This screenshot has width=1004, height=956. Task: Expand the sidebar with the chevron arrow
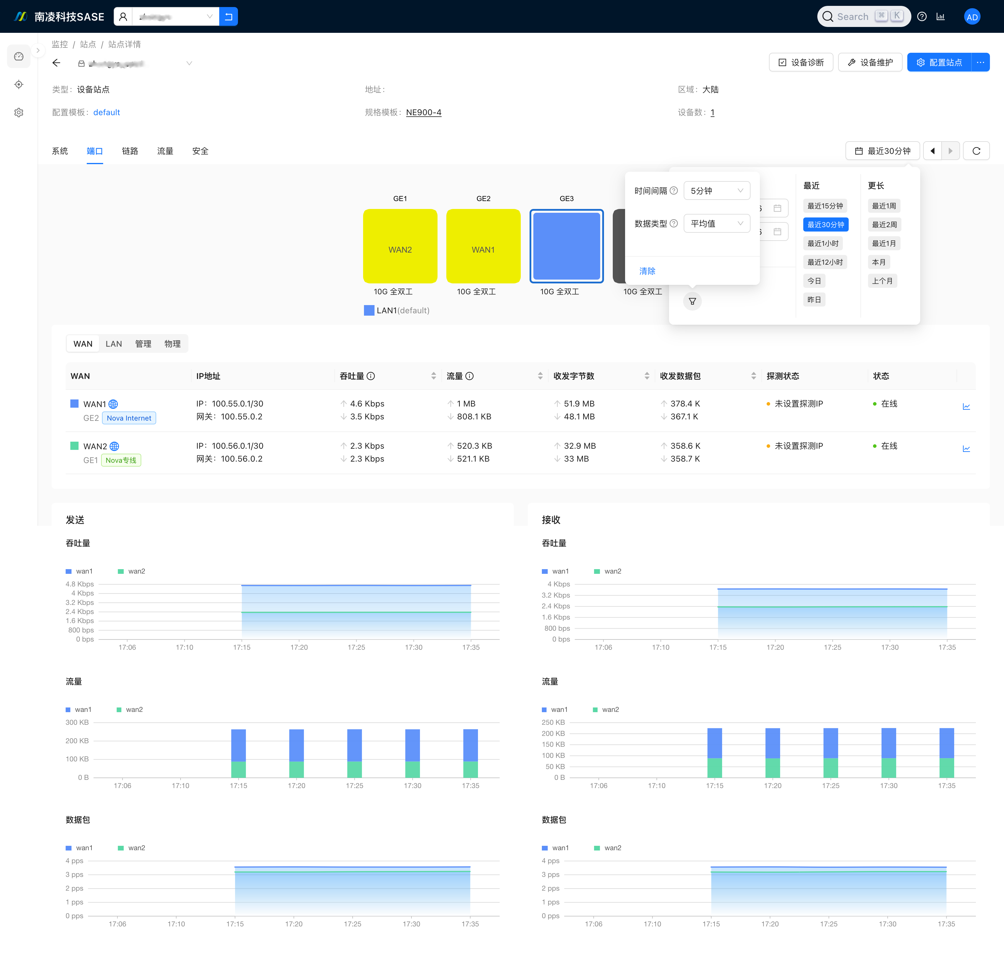(x=38, y=50)
